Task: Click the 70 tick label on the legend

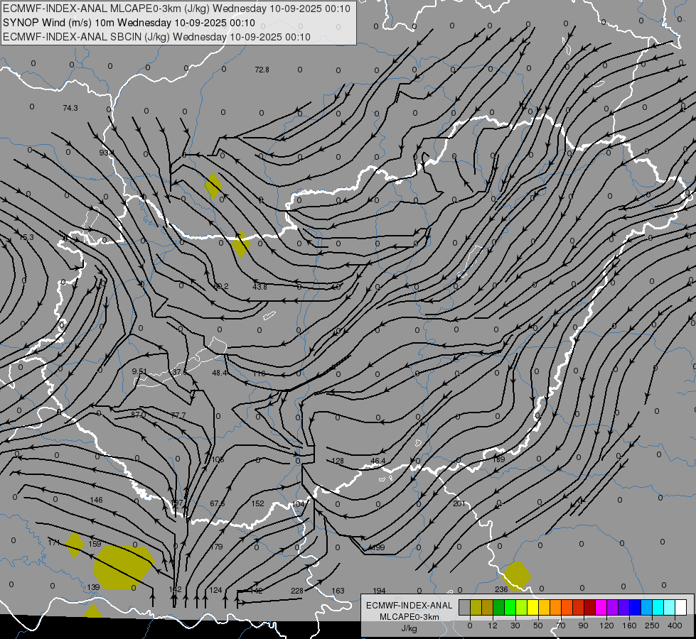Action: pyautogui.click(x=561, y=626)
